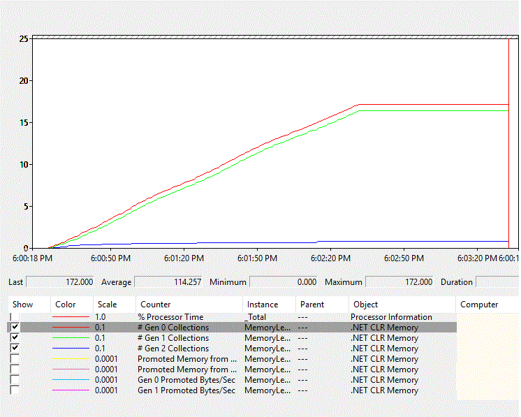Click 'Processor Information' object cell
This screenshot has height=417, width=521.
391,317
